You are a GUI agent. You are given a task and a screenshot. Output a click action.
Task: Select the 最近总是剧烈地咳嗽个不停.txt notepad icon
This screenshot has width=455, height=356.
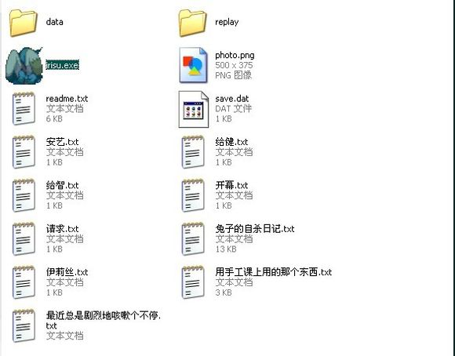(x=24, y=325)
